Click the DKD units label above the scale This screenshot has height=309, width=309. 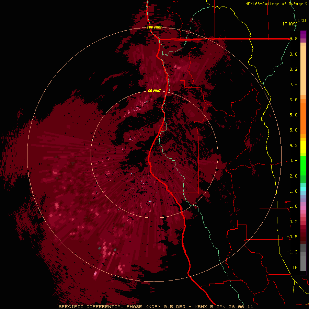tap(302, 21)
